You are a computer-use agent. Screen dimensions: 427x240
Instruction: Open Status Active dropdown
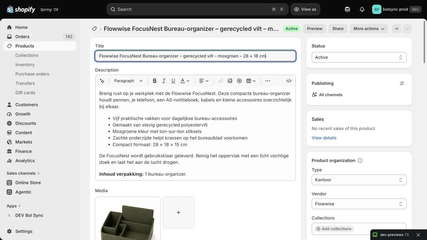[x=359, y=57]
